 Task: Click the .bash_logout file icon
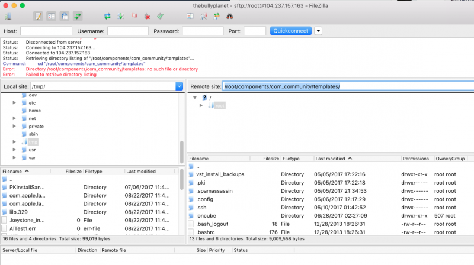[x=191, y=224]
